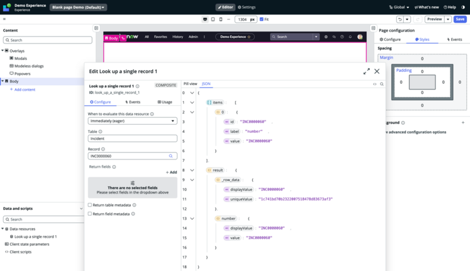Click info icon beside Record label
This screenshot has width=470, height=271.
point(103,149)
